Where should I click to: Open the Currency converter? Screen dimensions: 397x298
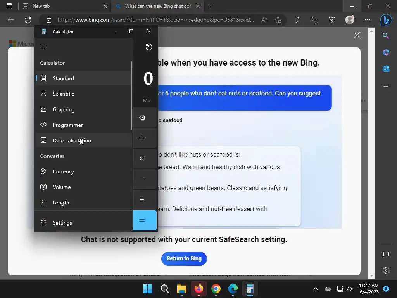[83, 172]
